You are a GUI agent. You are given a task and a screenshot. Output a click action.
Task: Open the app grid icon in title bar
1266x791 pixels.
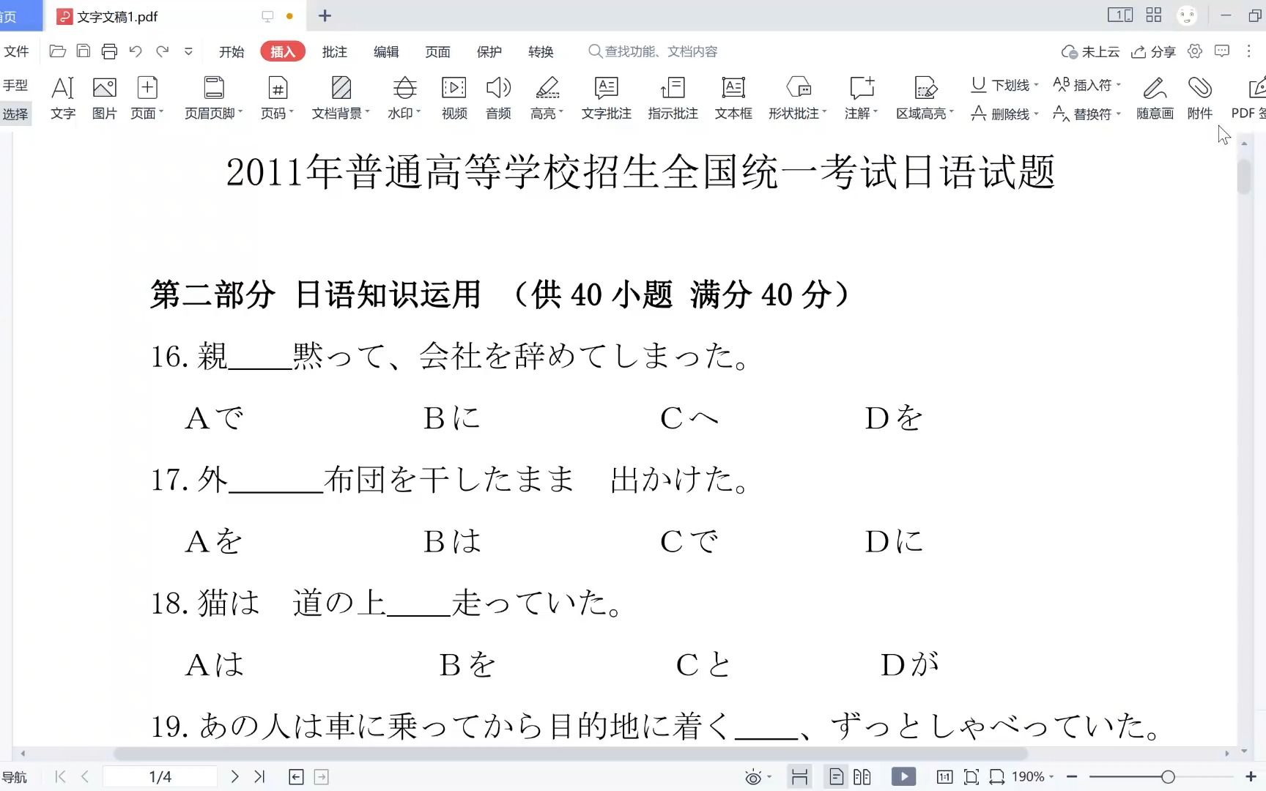(1154, 15)
